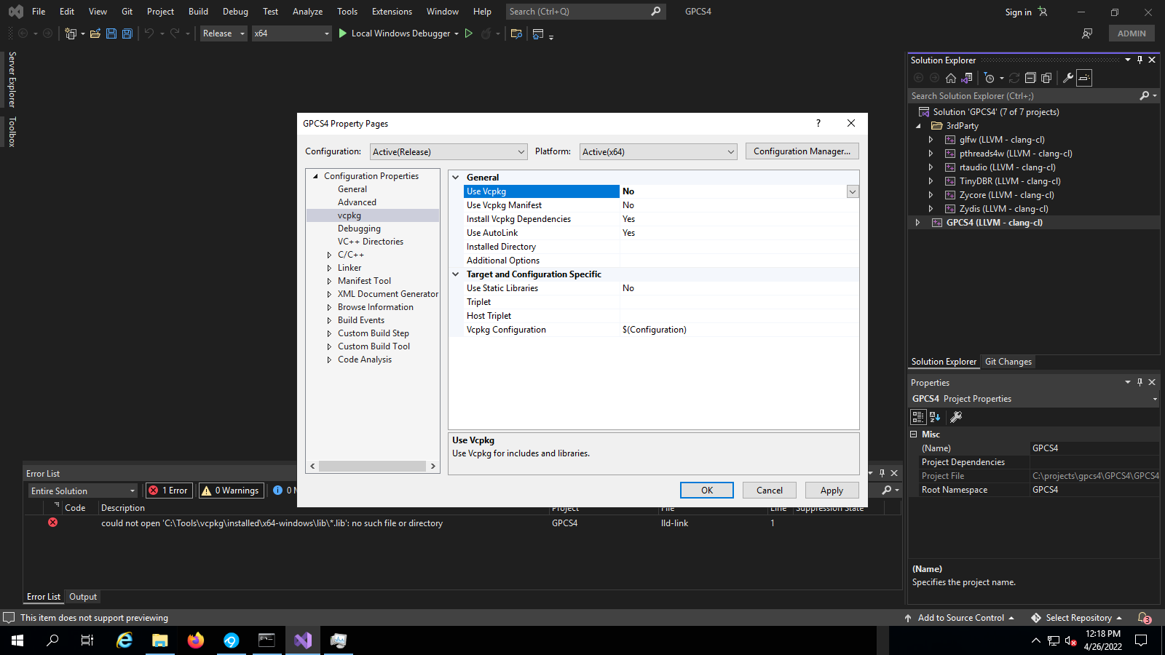Image resolution: width=1165 pixels, height=655 pixels.
Task: Expand the C/C++ configuration section
Action: click(x=330, y=255)
